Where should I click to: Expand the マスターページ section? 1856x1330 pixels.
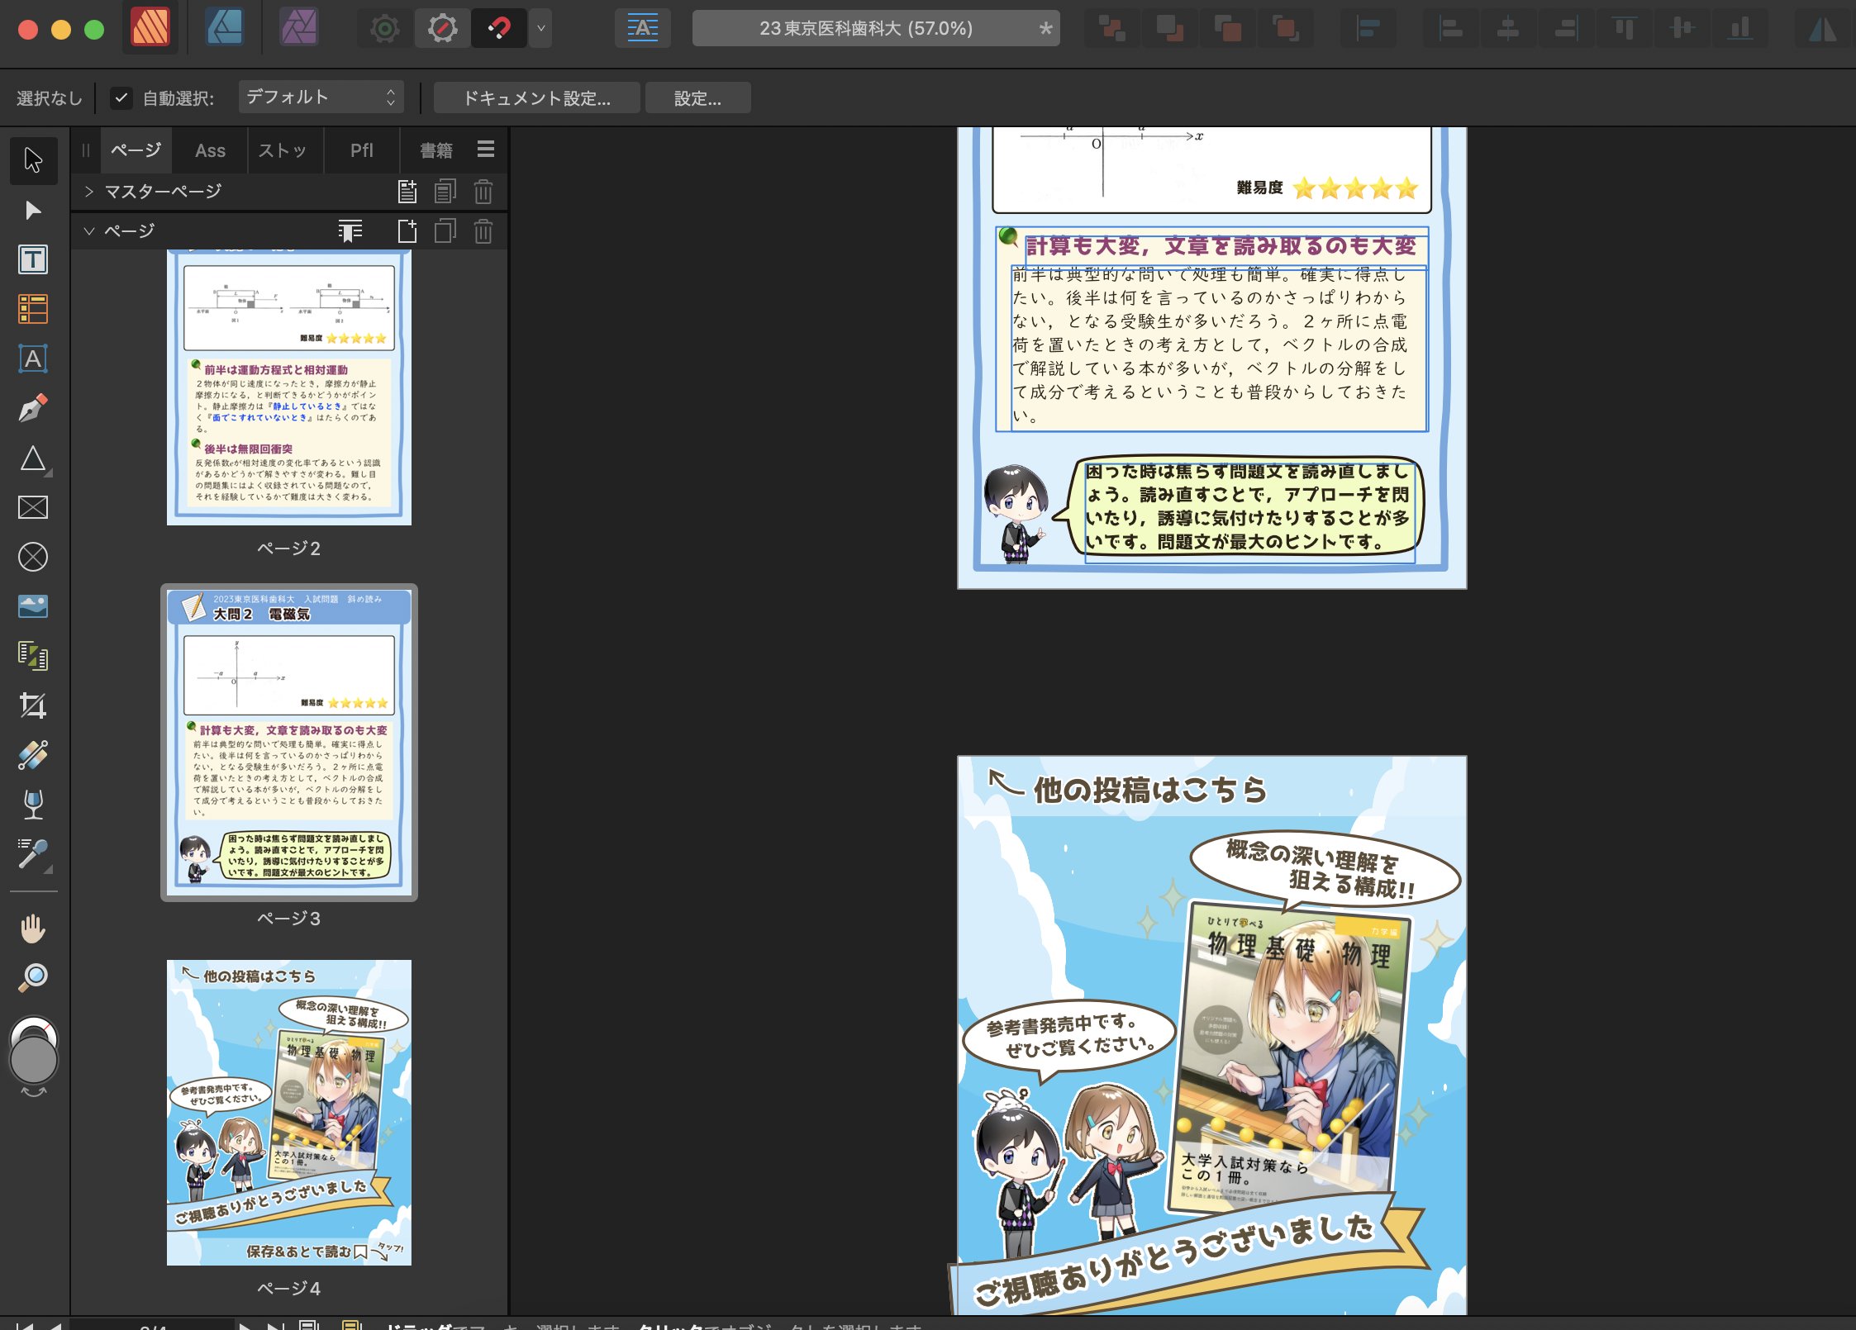(89, 192)
